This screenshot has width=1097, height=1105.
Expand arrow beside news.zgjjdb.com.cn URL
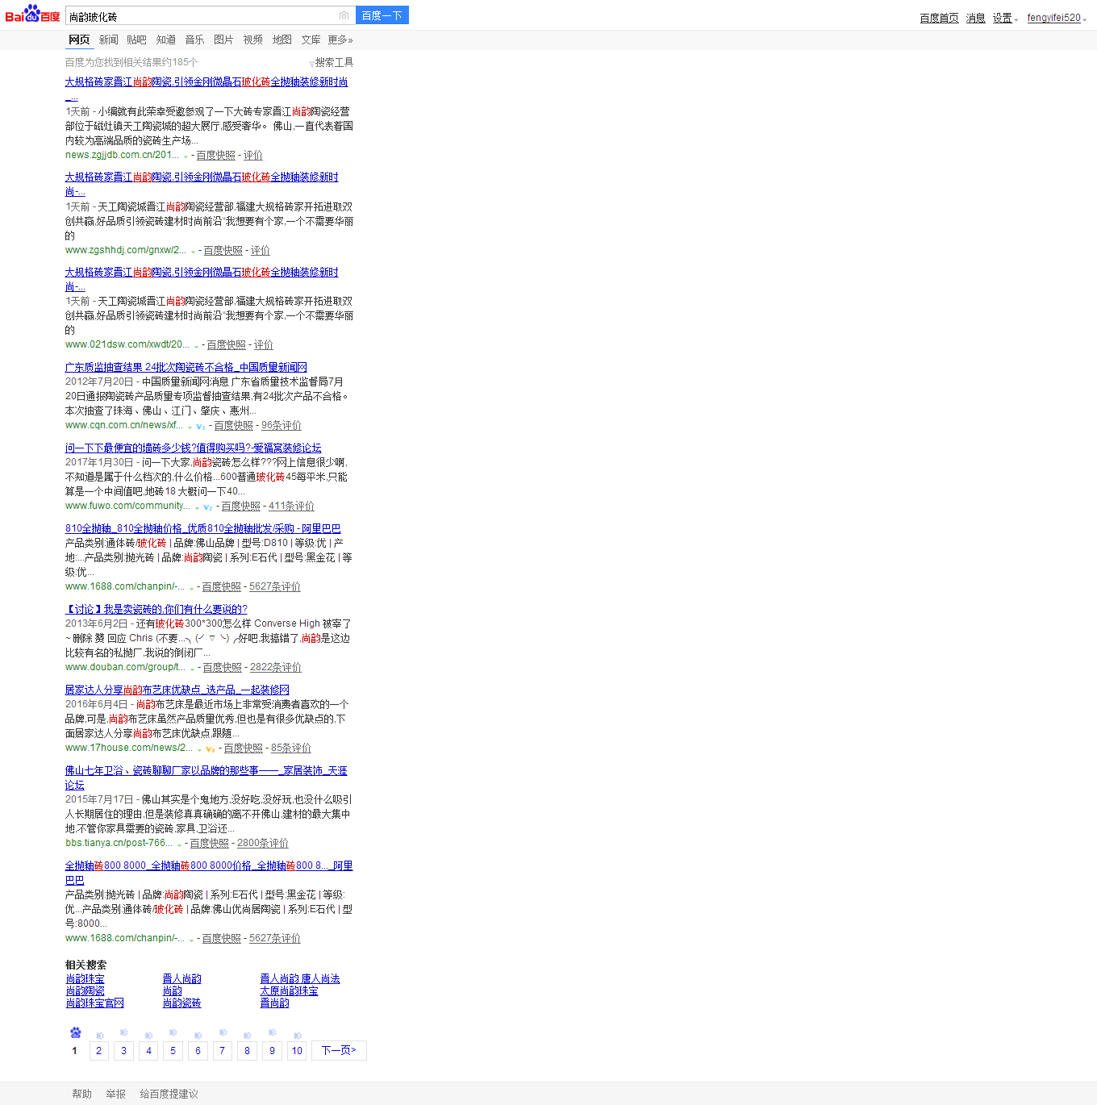186,156
